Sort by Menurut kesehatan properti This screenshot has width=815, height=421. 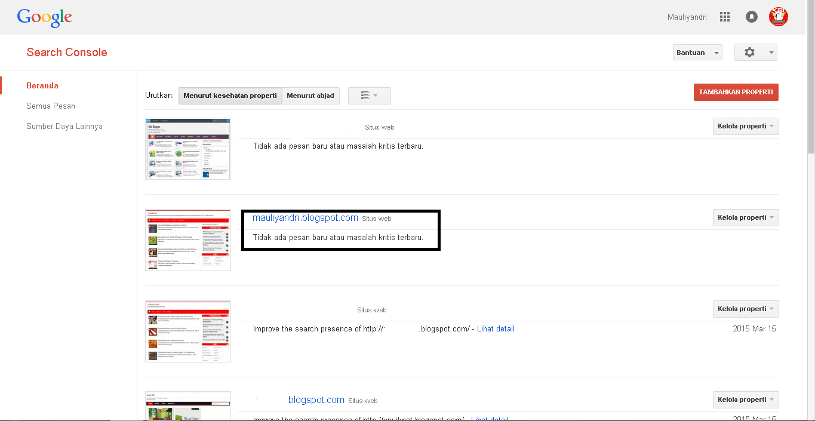(230, 96)
